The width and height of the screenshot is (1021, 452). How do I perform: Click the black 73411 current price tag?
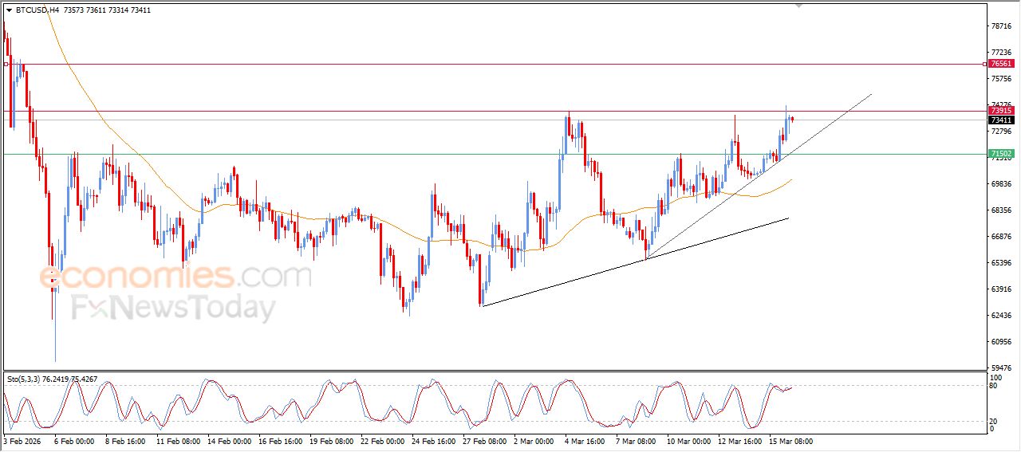coord(1000,120)
